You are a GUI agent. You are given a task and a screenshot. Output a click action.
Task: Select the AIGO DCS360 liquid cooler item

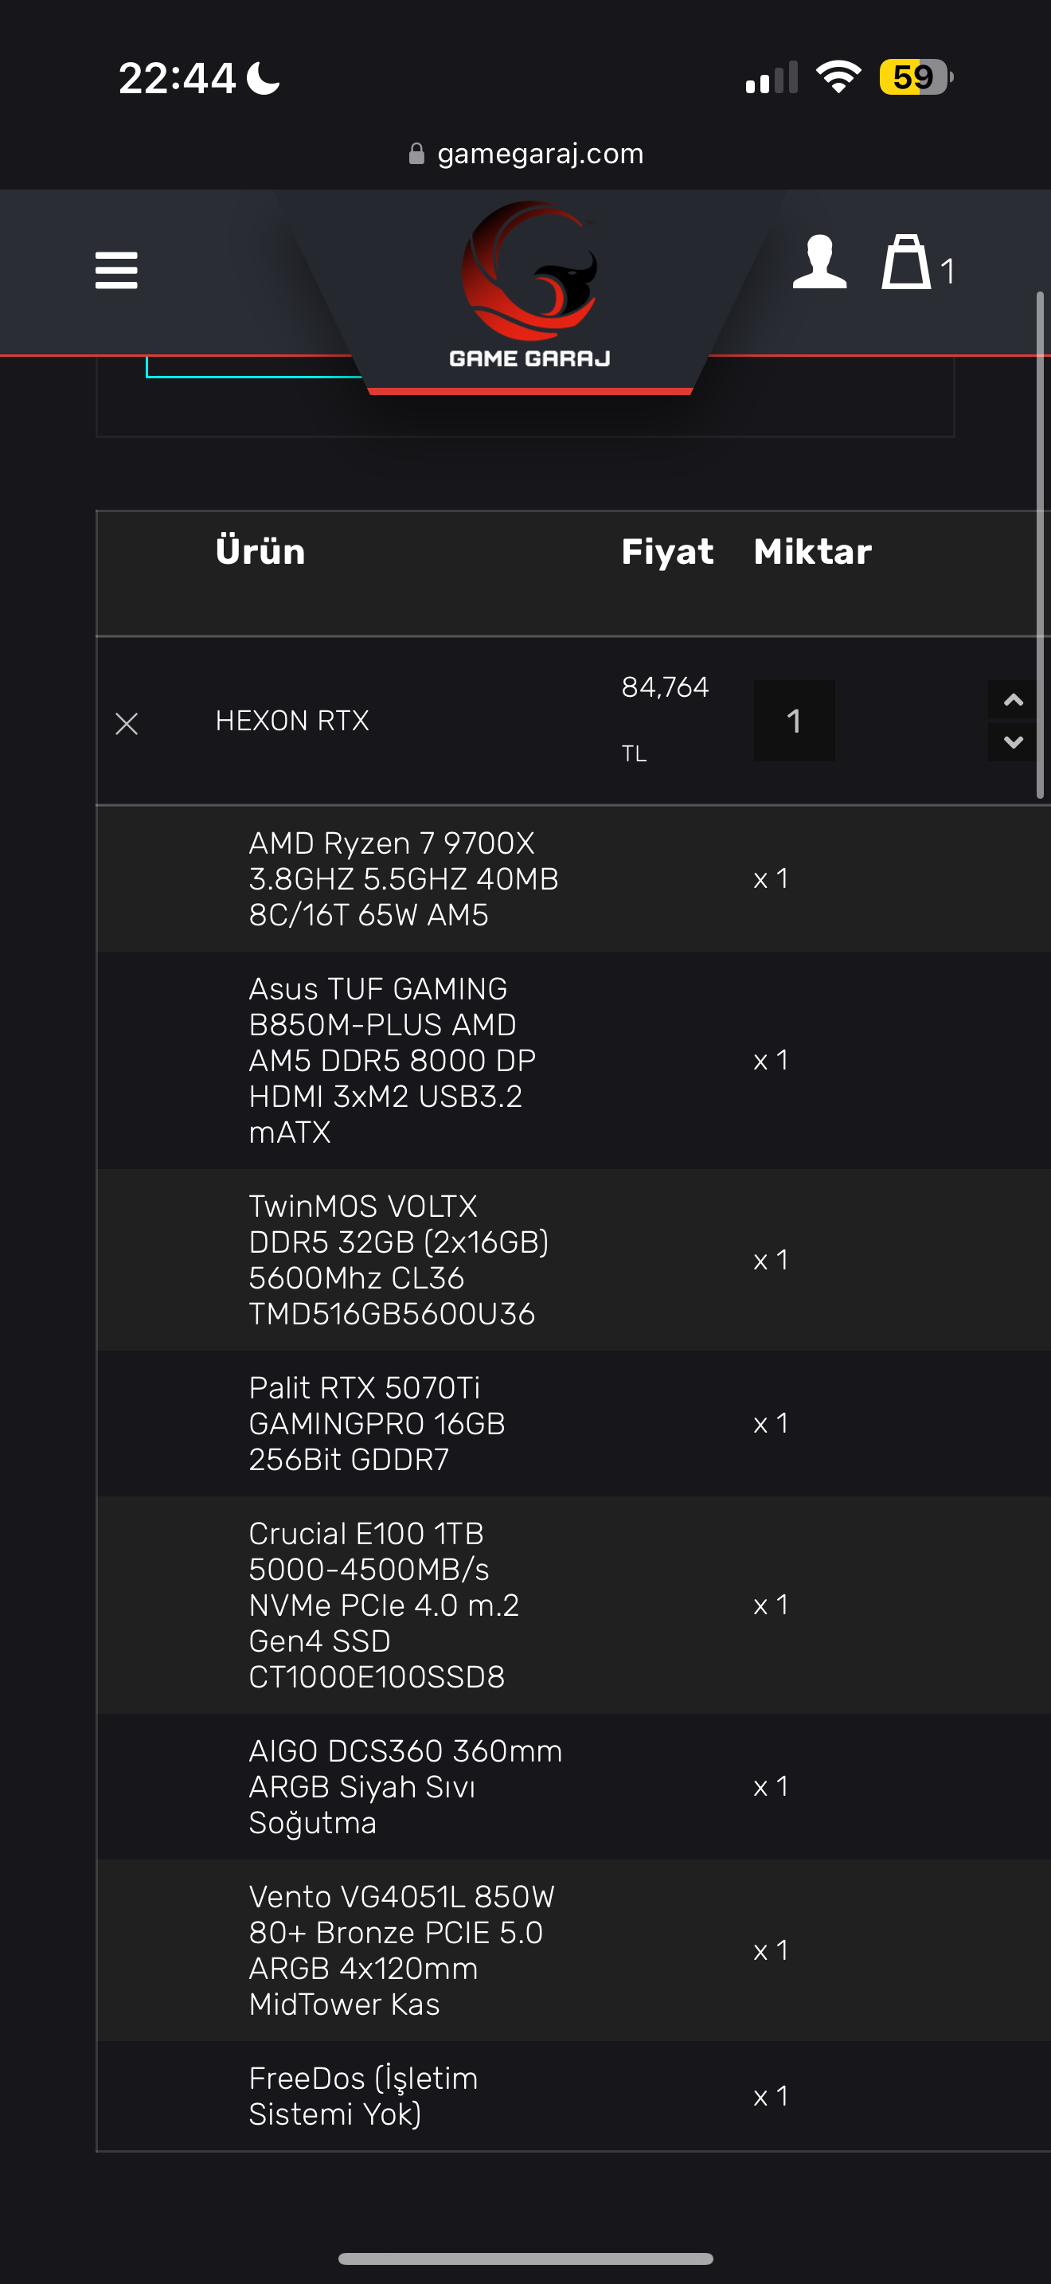point(405,1786)
